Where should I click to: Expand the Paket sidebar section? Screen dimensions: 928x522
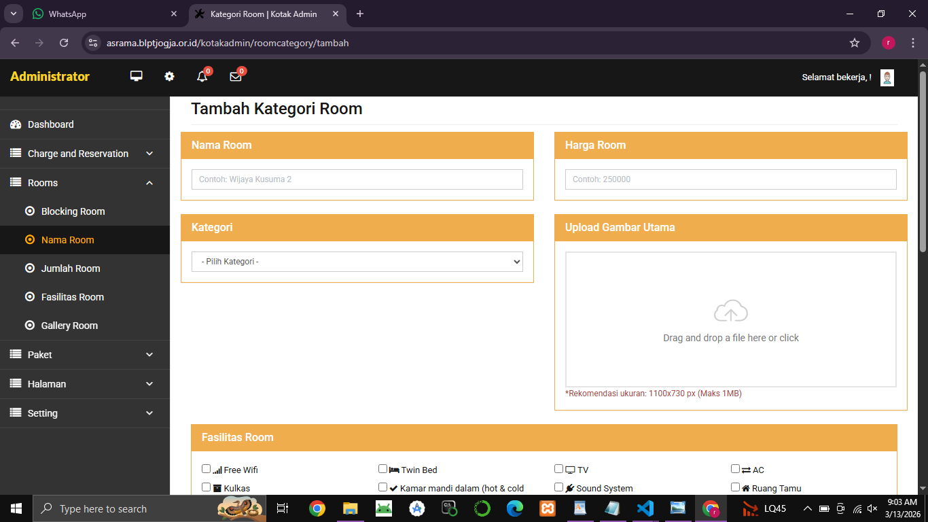tap(84, 355)
